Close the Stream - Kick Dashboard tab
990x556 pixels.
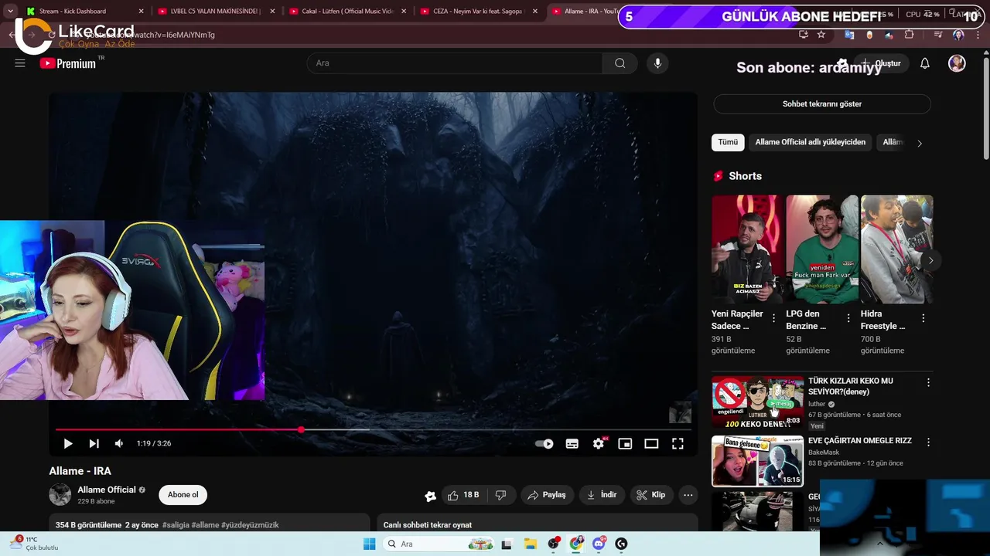pos(141,12)
